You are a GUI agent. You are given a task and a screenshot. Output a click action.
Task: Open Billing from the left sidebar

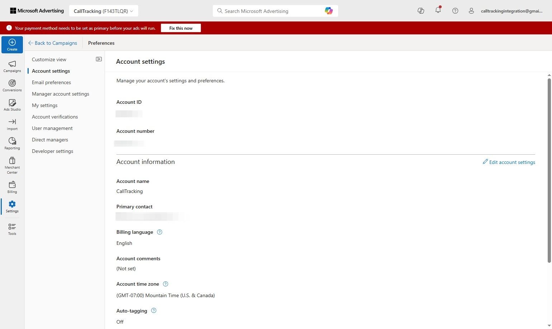click(12, 187)
